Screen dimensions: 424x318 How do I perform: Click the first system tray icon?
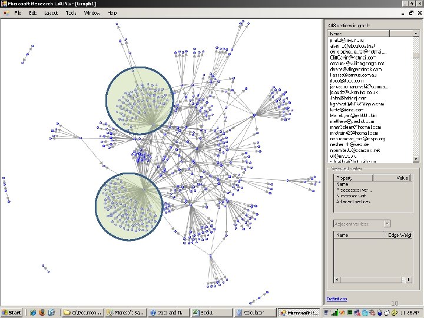pos(327,313)
